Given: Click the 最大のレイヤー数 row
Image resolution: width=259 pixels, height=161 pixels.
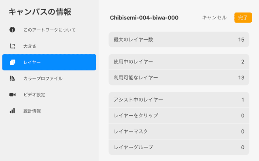Looking at the screenshot, I should [179, 40].
